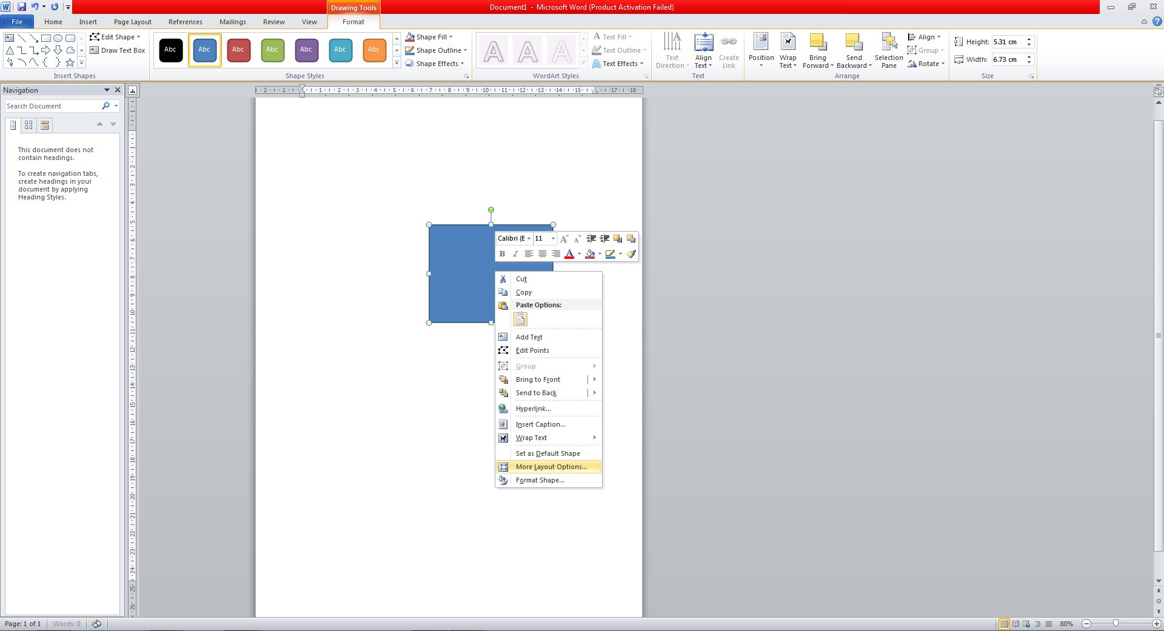Viewport: 1164px width, 631px height.
Task: Toggle center alignment on mini toolbar
Action: (542, 254)
